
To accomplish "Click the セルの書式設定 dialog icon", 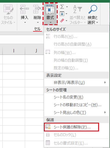I will tap(48, 143).
